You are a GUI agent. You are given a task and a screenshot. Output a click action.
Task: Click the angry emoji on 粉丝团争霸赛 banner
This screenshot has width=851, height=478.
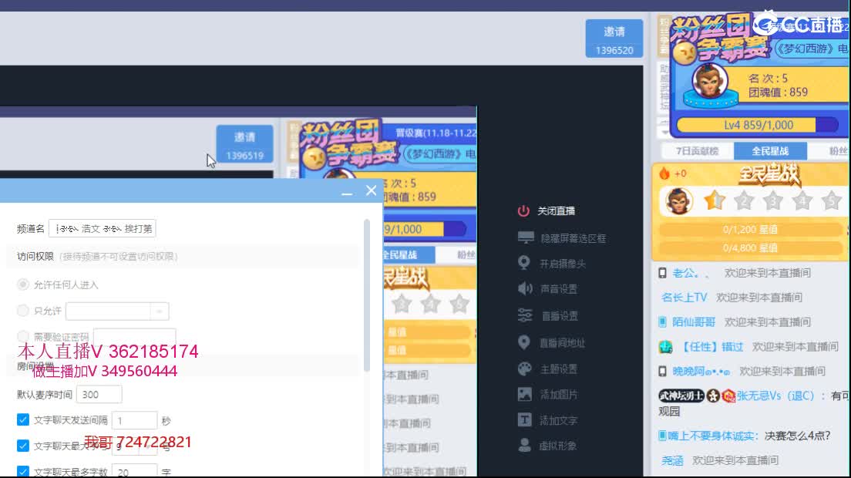(x=685, y=53)
